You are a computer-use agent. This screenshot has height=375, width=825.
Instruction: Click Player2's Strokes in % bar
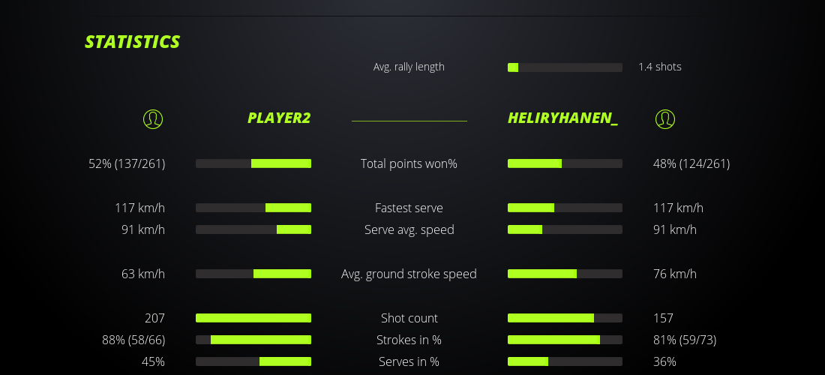(253, 340)
